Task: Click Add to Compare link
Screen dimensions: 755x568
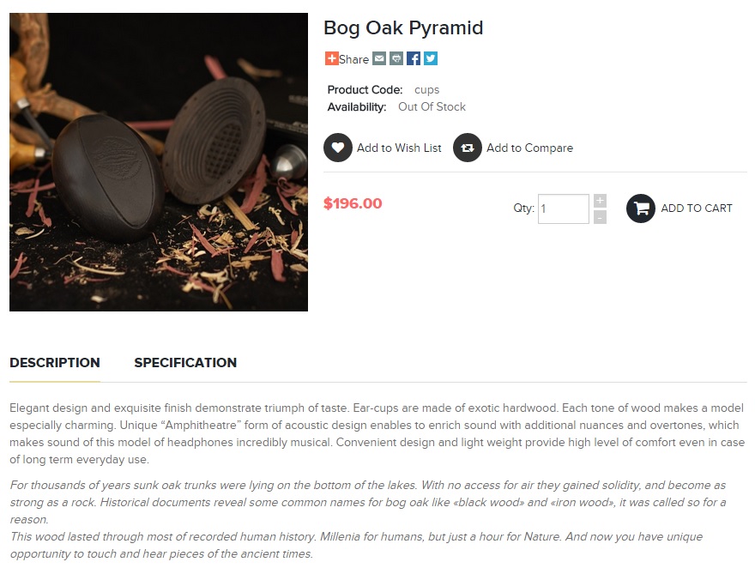Action: coord(529,148)
